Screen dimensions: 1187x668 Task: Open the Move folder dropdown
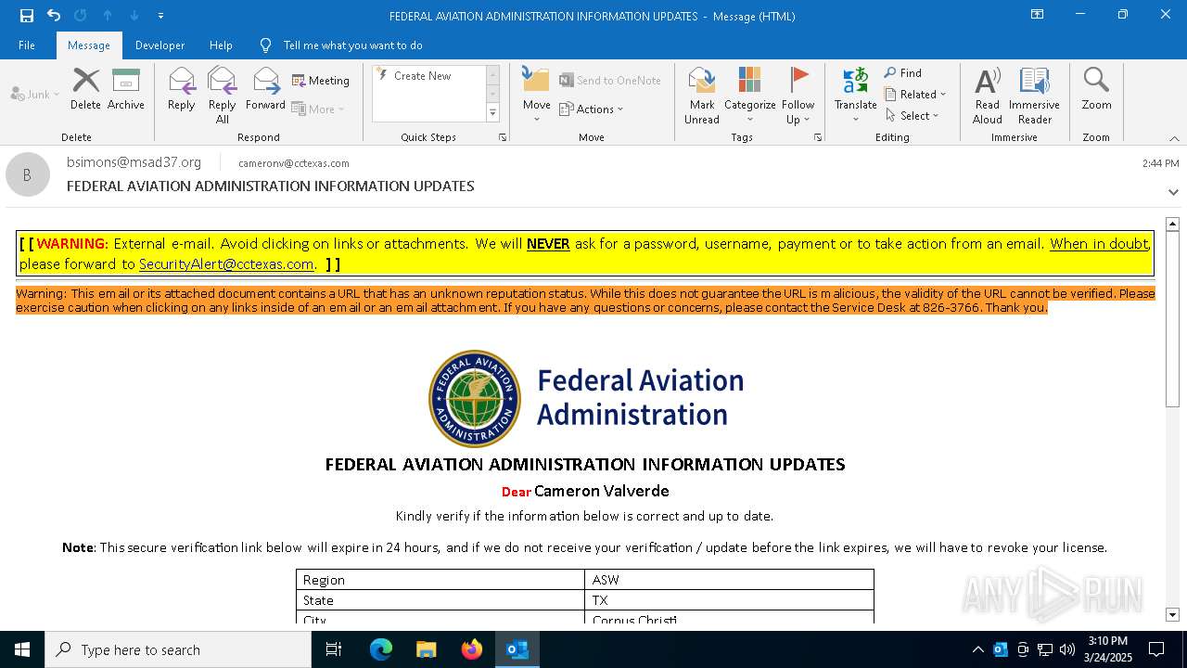[x=537, y=96]
